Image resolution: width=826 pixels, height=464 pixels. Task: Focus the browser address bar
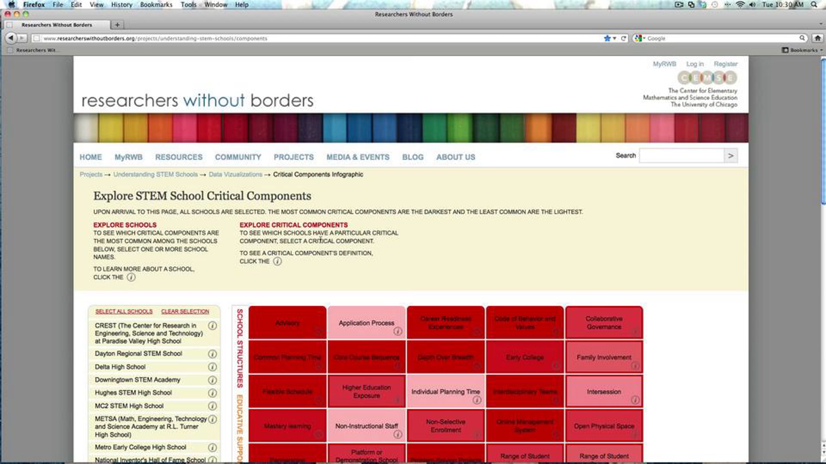coord(317,38)
